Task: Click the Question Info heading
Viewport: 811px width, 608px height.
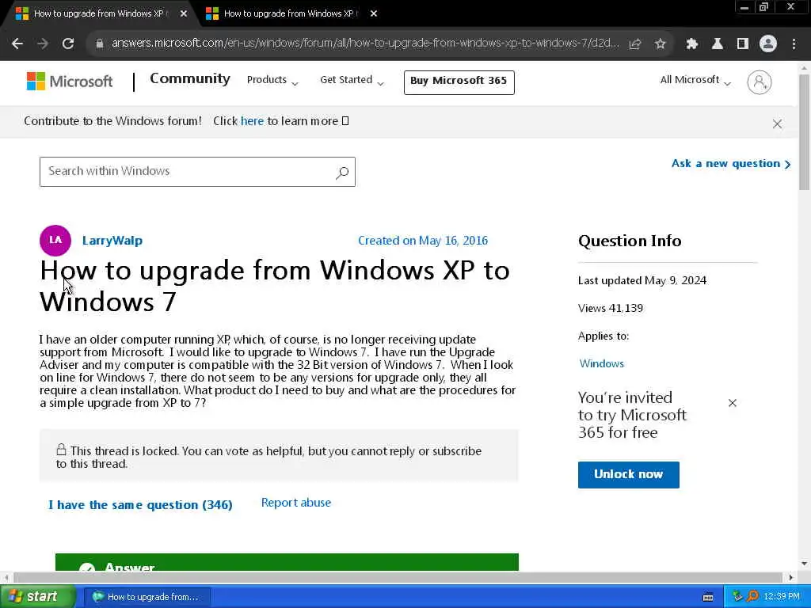Action: [x=630, y=241]
